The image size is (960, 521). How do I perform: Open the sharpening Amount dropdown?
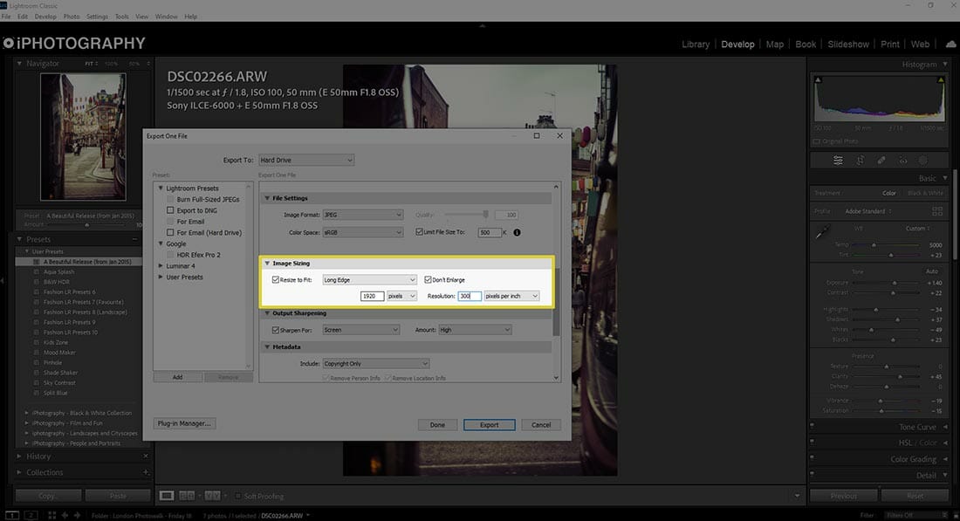click(x=475, y=330)
